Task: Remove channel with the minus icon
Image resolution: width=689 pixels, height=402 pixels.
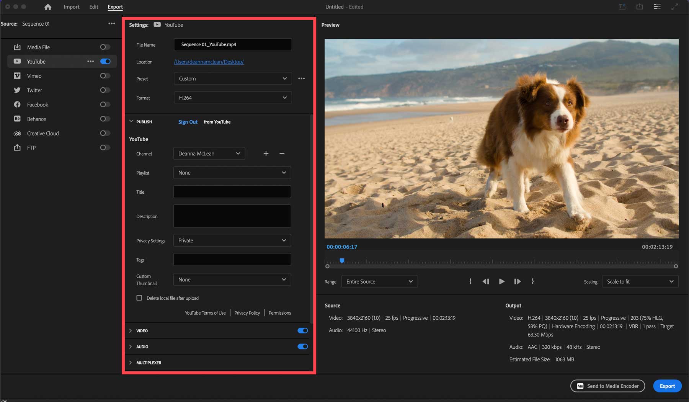Action: click(282, 154)
